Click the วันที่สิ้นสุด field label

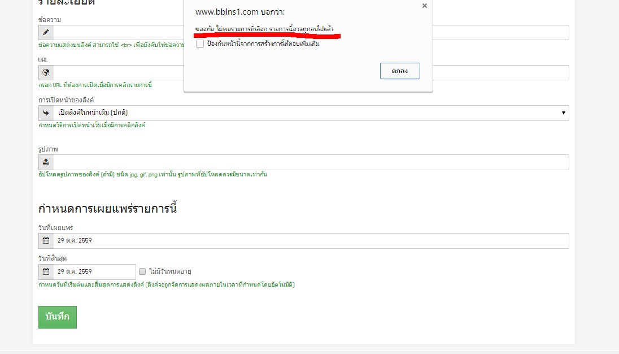click(53, 258)
